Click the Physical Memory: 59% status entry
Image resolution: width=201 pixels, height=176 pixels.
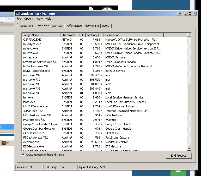(x=111, y=167)
